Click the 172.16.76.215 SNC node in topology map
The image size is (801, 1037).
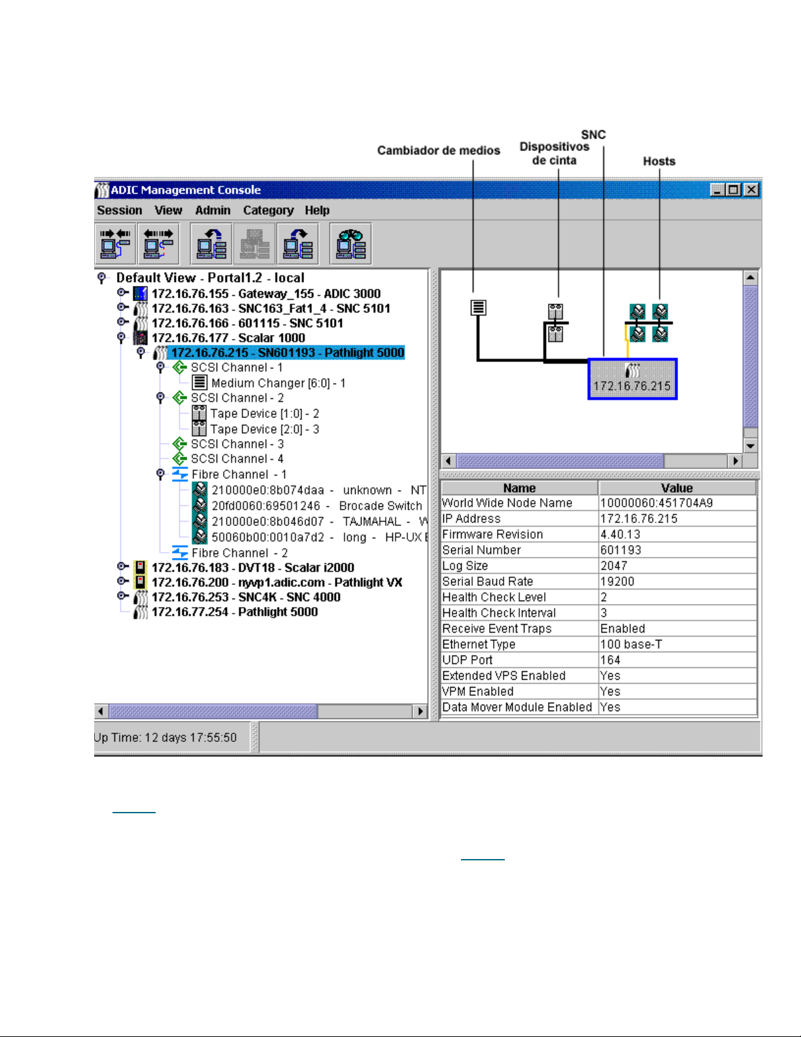632,379
